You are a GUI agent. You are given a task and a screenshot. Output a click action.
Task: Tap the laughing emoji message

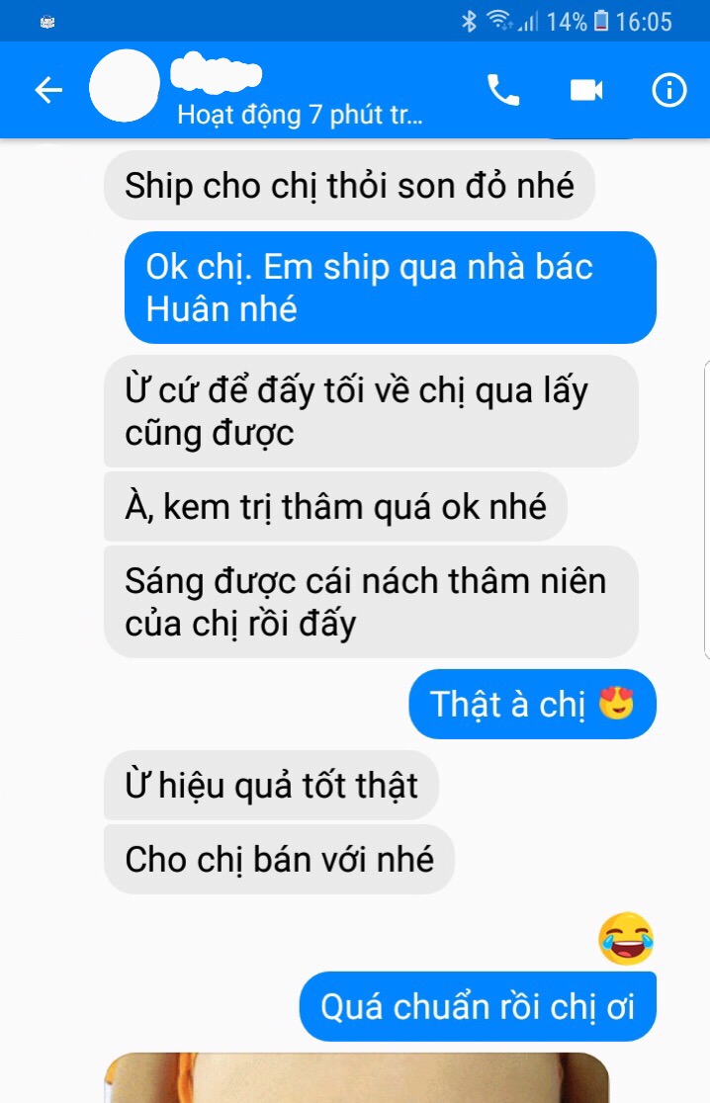tap(626, 938)
